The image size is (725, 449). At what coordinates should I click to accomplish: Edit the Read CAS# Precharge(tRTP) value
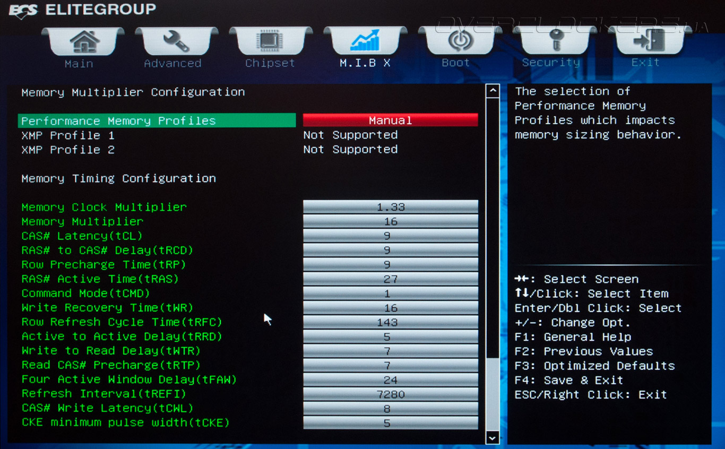coord(391,365)
